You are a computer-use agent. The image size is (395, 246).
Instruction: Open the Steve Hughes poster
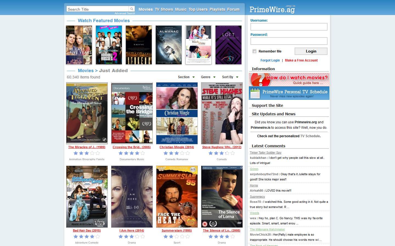[x=222, y=113]
